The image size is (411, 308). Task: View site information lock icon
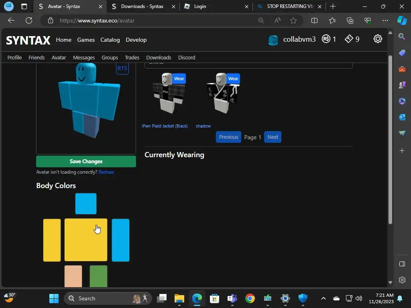[51, 20]
